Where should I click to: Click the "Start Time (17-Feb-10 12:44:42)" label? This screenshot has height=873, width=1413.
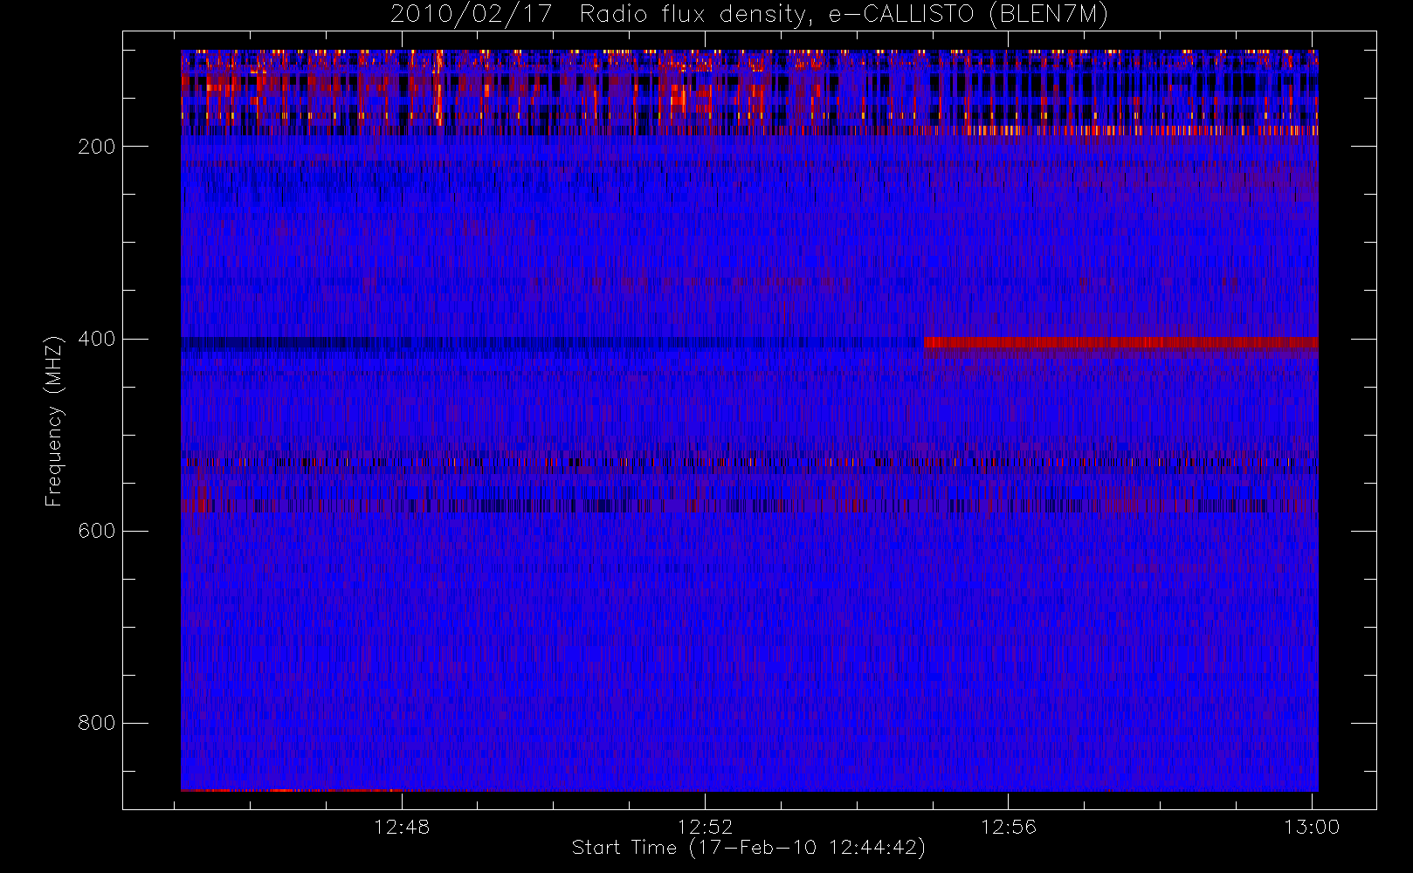click(748, 848)
